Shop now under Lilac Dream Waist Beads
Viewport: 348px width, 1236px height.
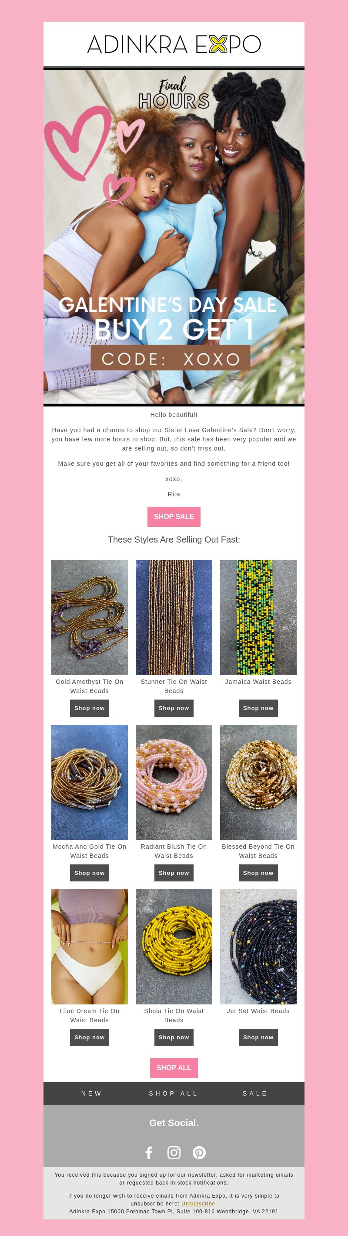point(90,1038)
